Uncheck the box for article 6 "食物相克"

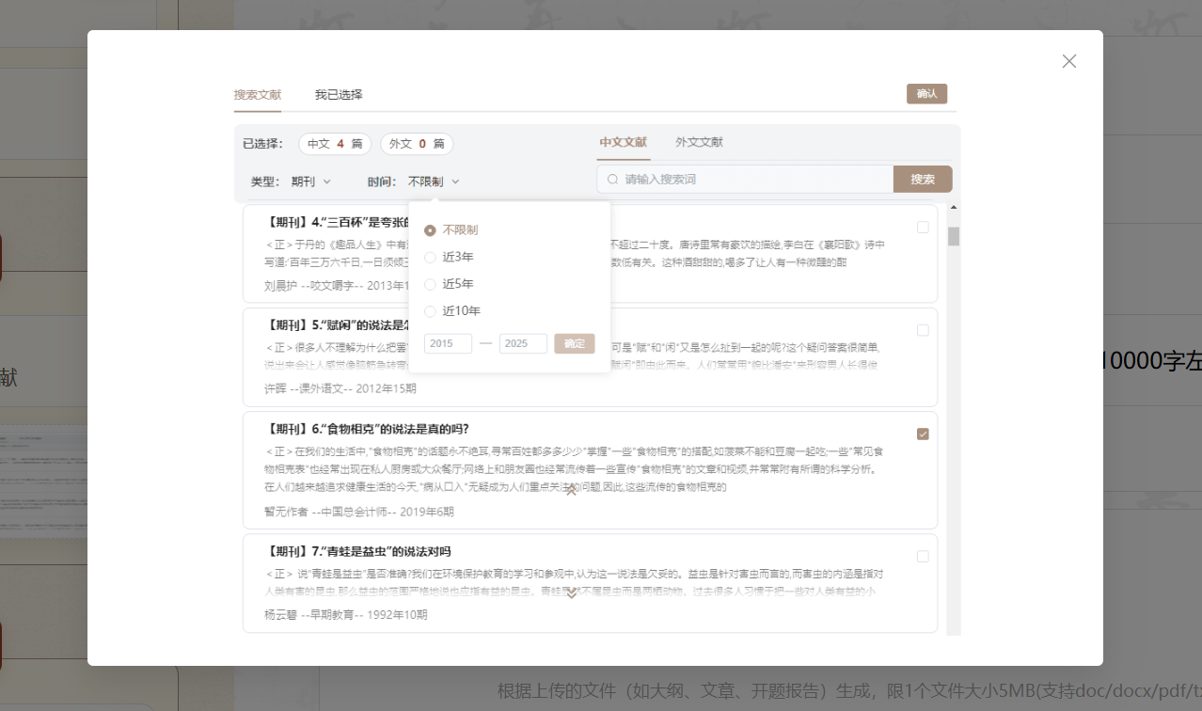coord(923,434)
